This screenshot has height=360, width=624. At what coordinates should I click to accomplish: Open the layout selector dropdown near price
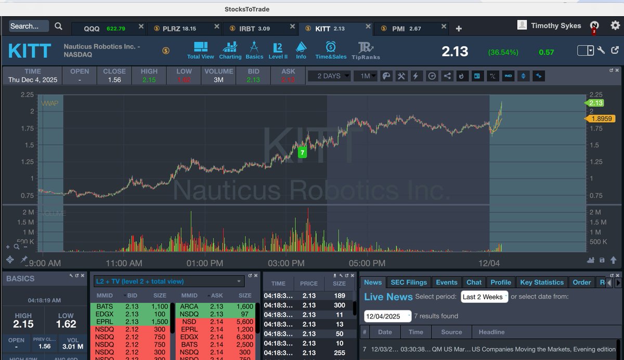(x=586, y=50)
